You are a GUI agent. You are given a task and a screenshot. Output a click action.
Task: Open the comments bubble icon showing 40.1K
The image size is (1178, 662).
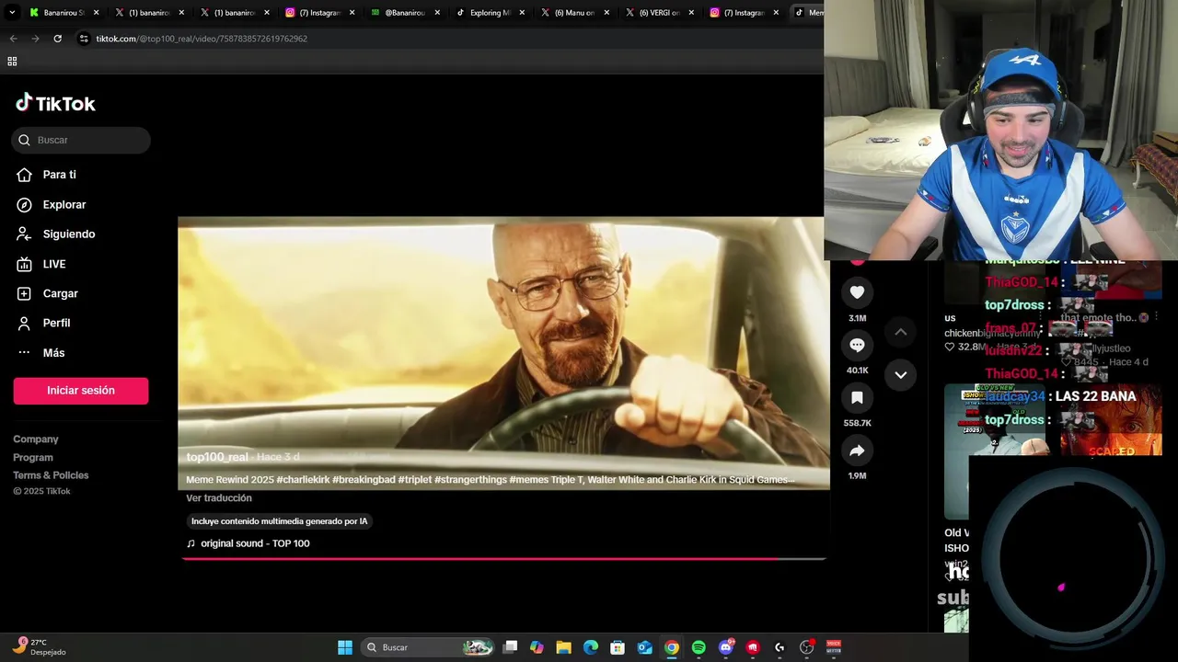pyautogui.click(x=857, y=345)
